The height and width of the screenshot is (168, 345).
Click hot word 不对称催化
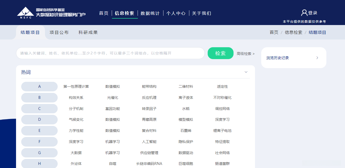point(222,98)
